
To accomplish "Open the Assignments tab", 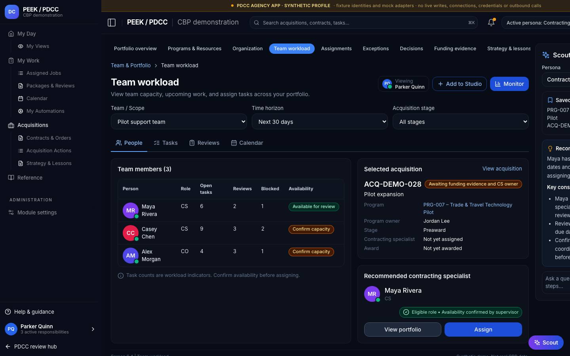I will (336, 49).
